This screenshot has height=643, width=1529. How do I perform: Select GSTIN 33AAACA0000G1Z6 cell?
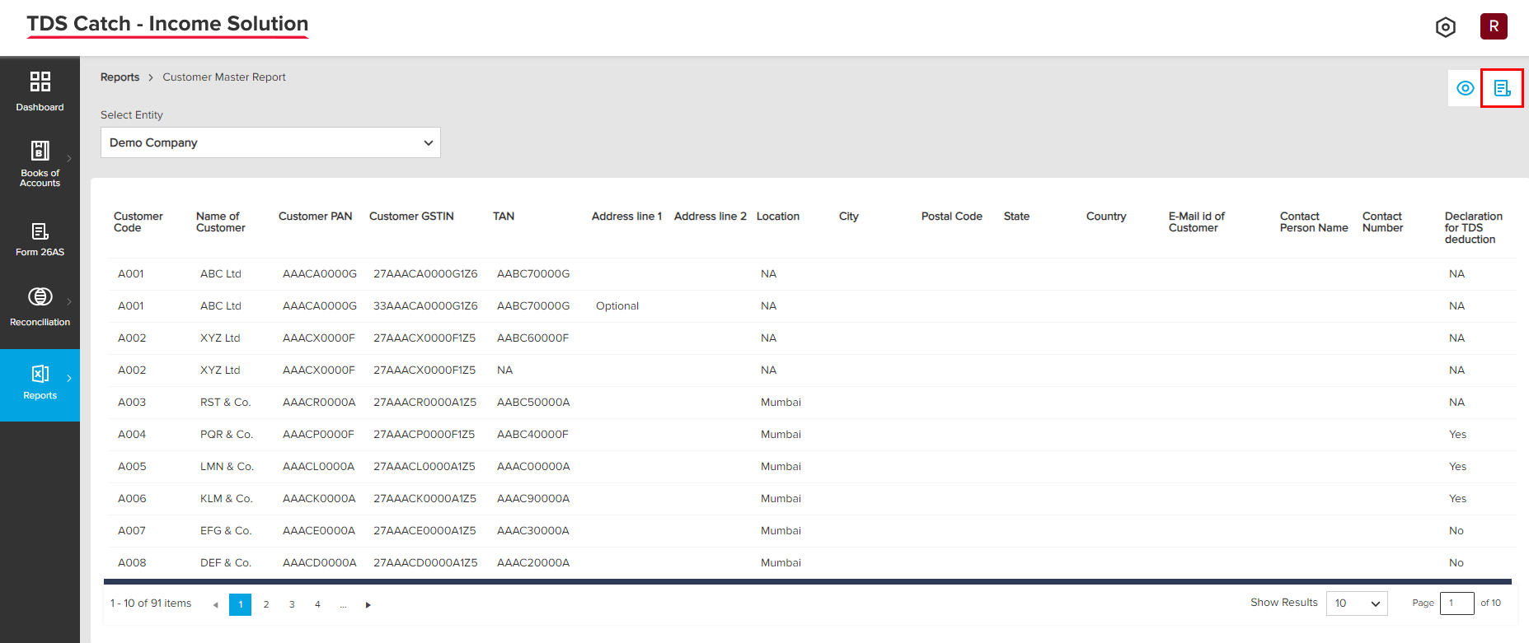point(425,305)
